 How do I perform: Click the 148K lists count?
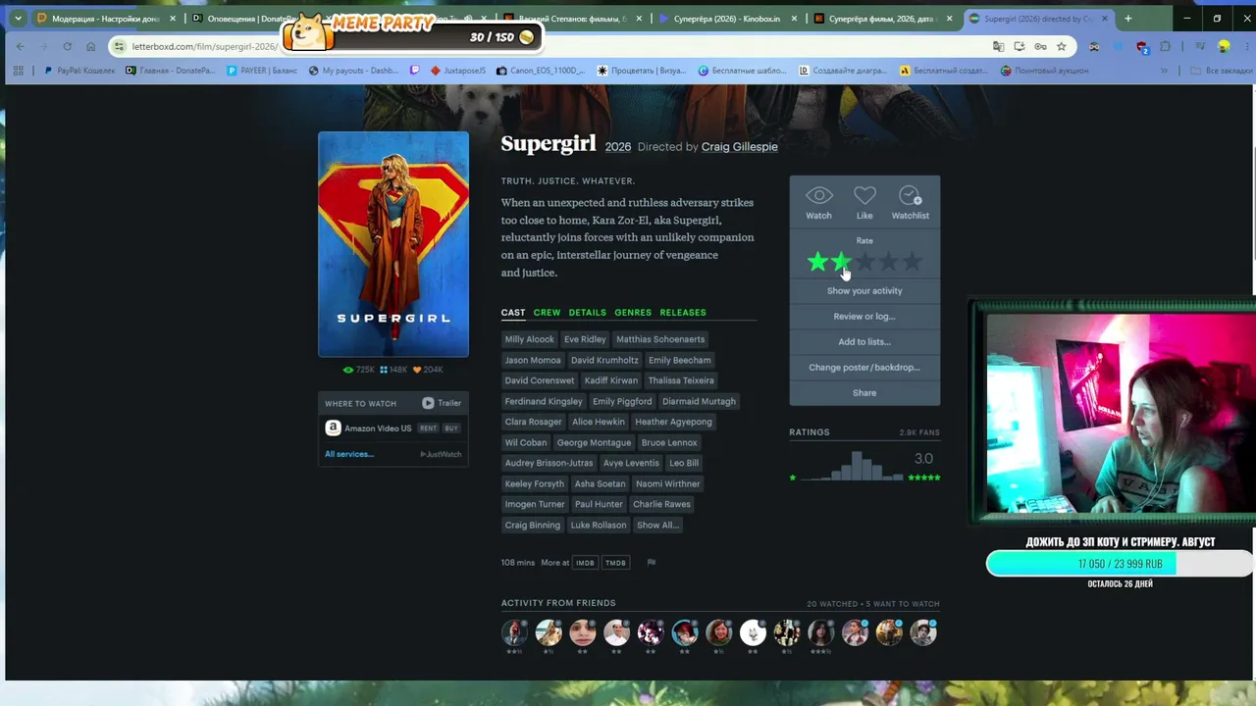[x=392, y=370]
